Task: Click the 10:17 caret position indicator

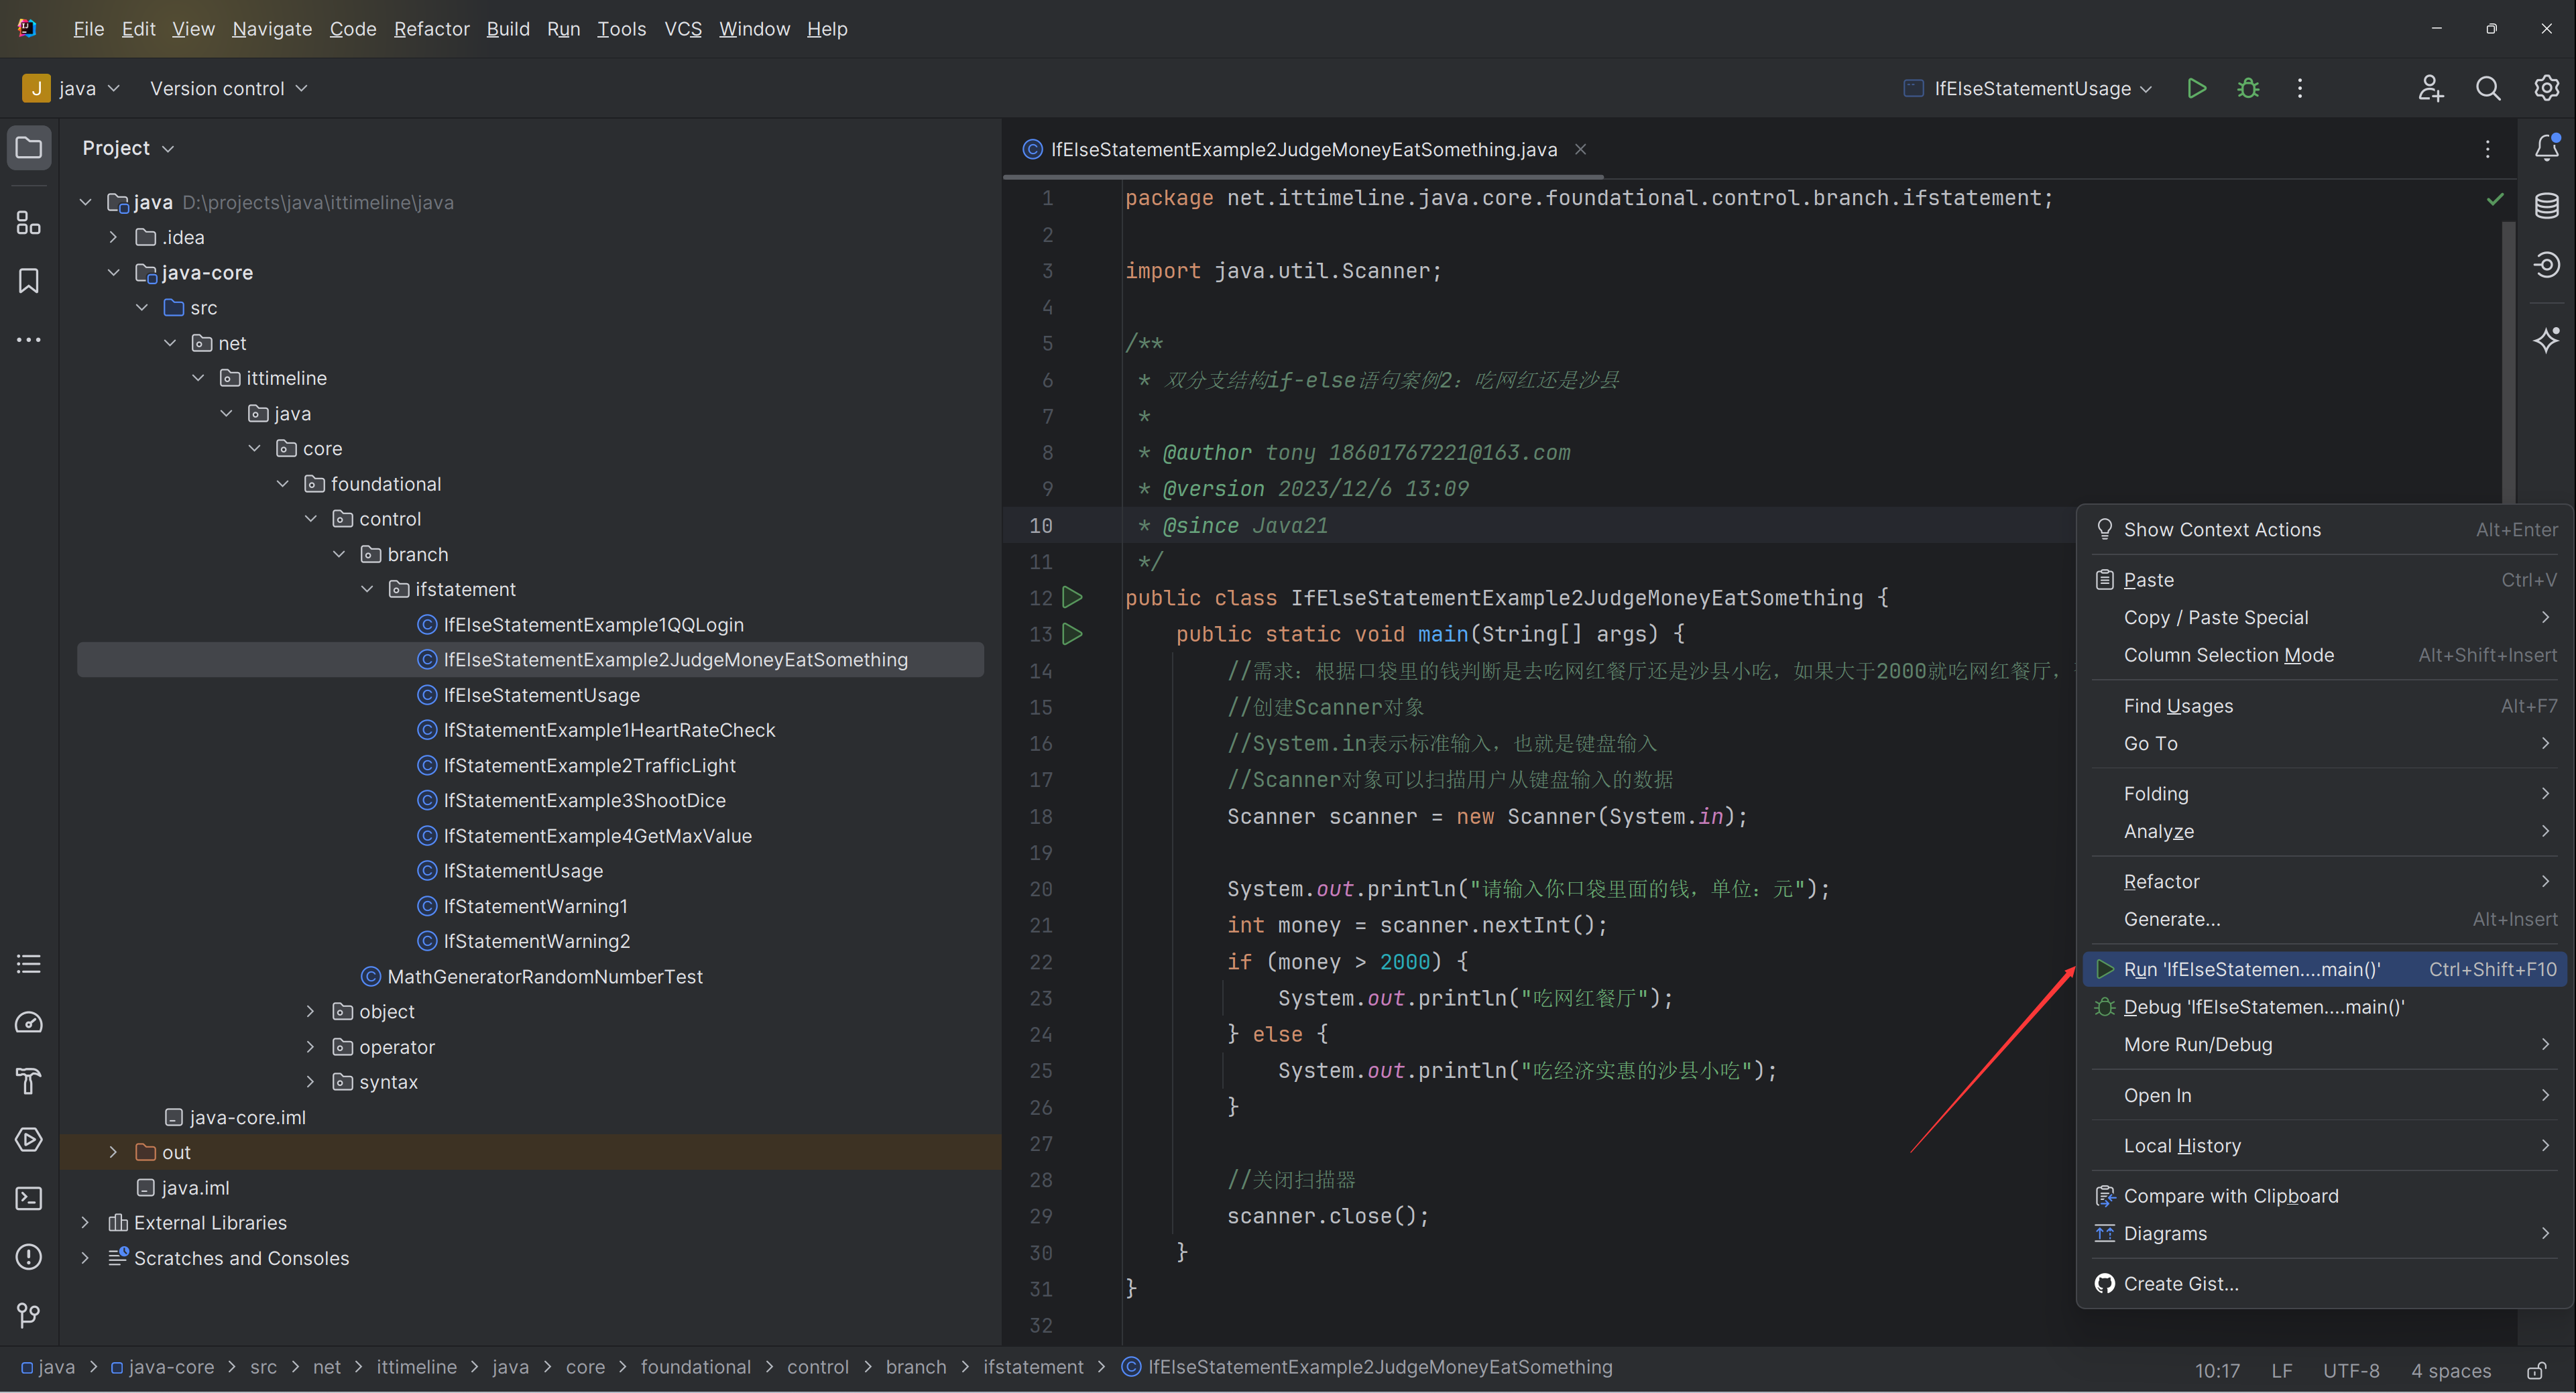Action: (2217, 1370)
